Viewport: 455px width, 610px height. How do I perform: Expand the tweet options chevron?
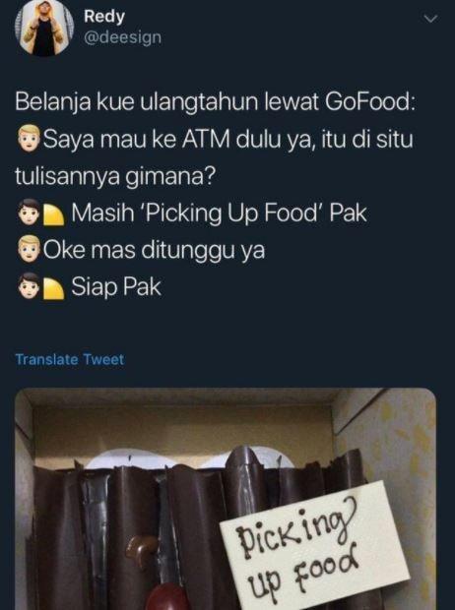point(430,19)
